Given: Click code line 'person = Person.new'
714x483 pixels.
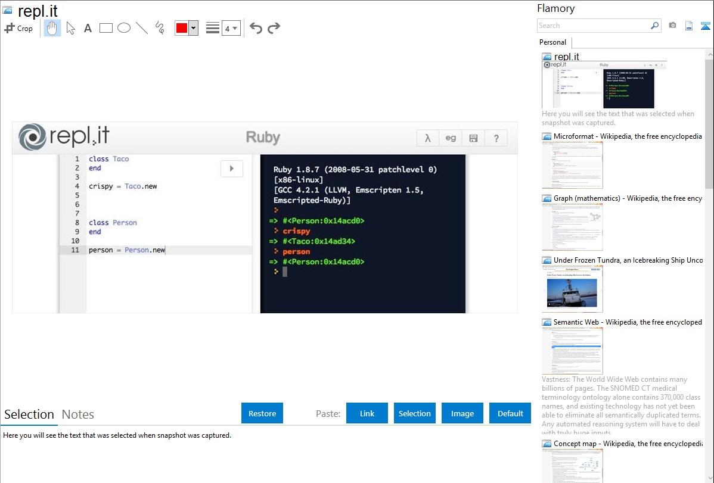Looking at the screenshot, I should pyautogui.click(x=127, y=250).
